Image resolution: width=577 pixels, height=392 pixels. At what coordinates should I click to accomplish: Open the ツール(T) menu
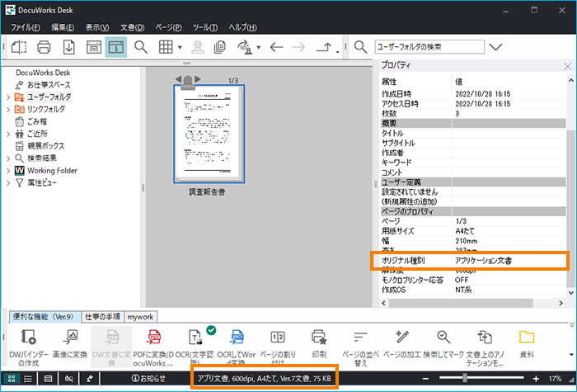[x=205, y=27]
